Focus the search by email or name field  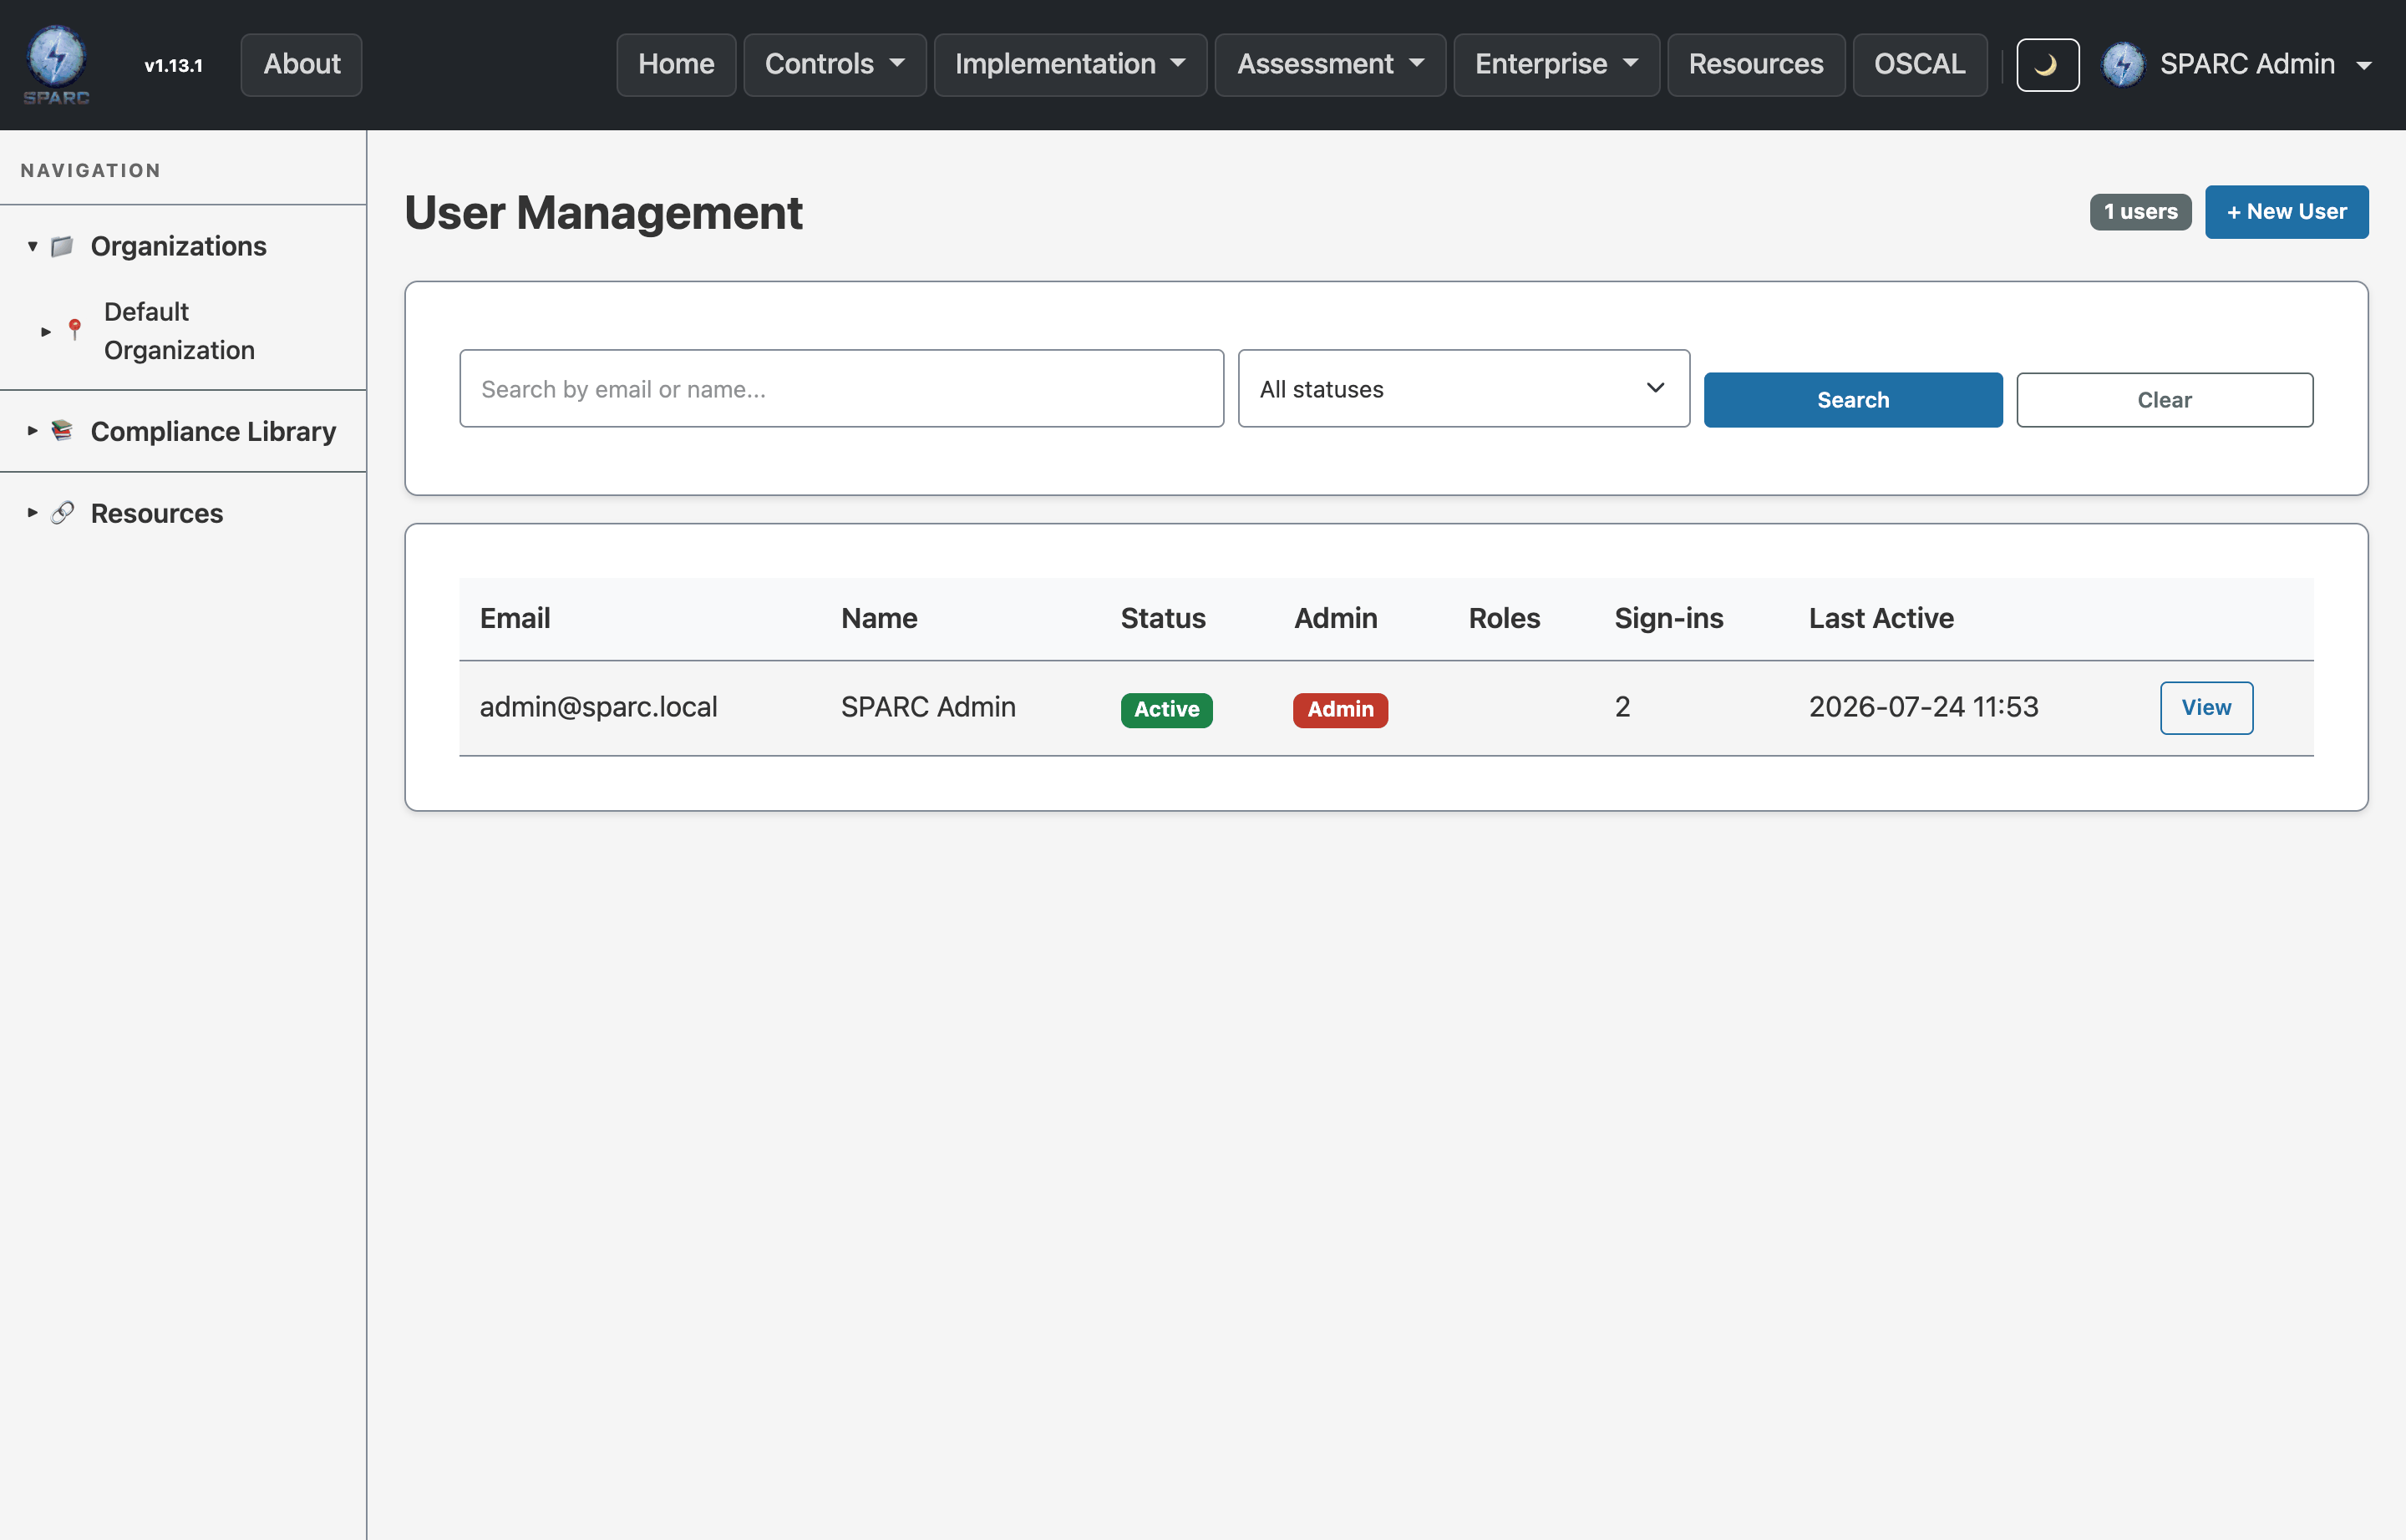tap(841, 389)
